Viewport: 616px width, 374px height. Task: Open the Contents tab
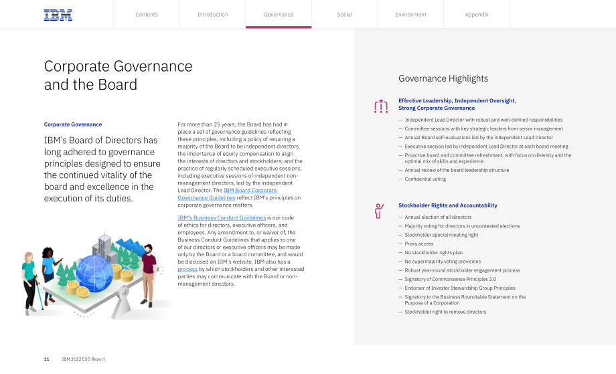tap(147, 15)
